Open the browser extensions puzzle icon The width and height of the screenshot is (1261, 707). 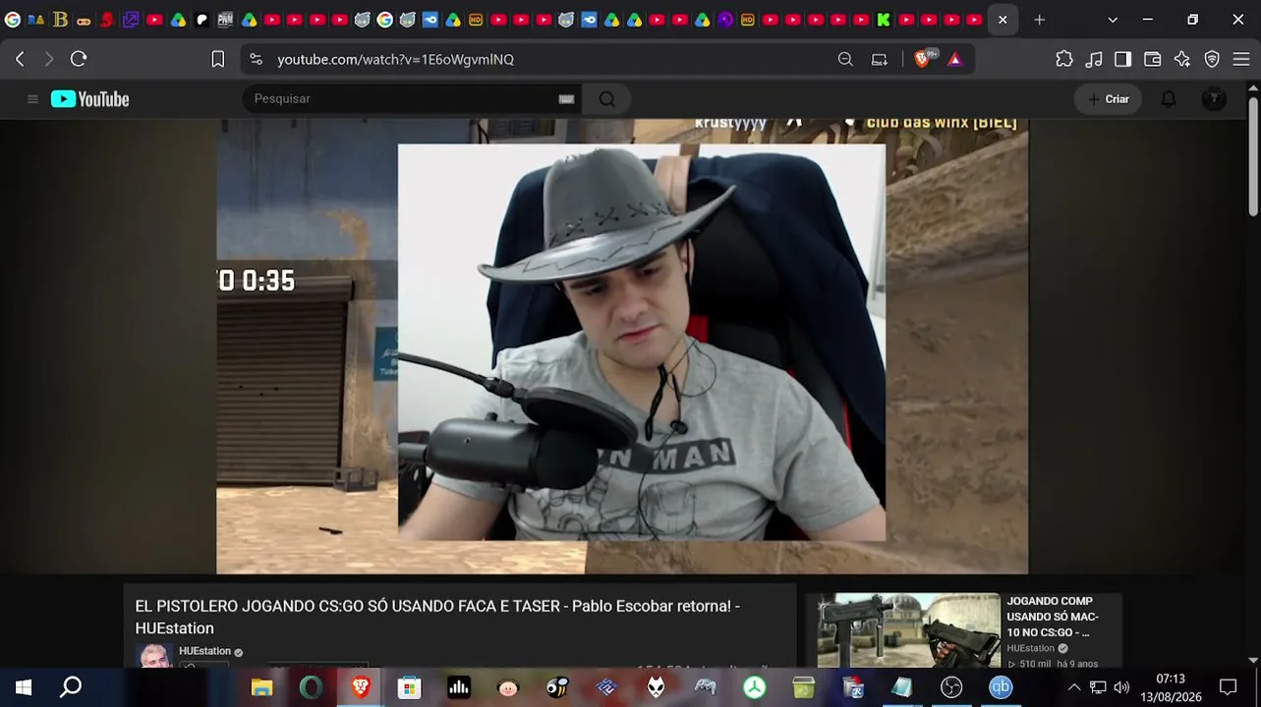coord(1064,59)
